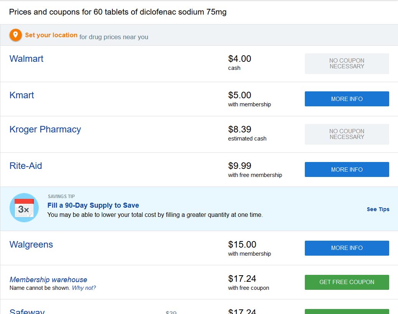Screen dimensions: 398x314
Task: Get free coupon for Membership warehouse
Action: tap(347, 282)
